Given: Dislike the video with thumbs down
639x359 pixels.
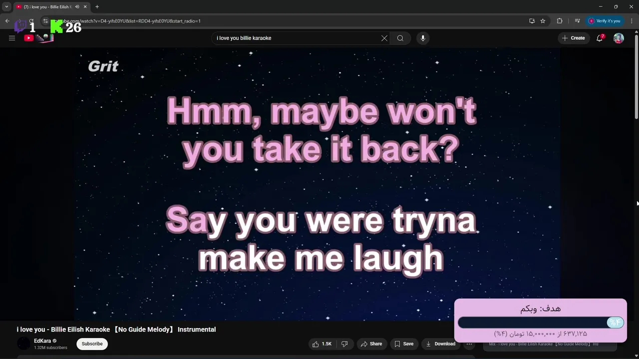Looking at the screenshot, I should click(344, 344).
